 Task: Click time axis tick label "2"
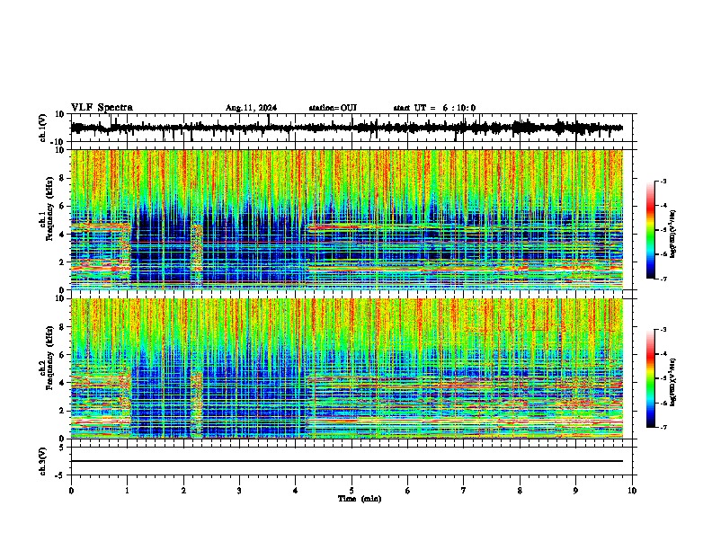183,491
